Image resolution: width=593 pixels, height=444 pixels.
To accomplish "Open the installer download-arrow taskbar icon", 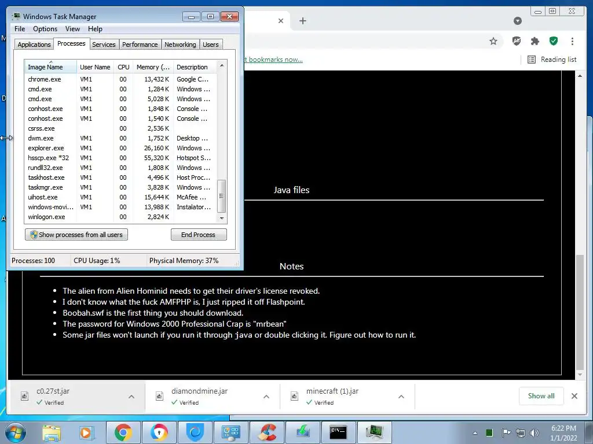I will [x=302, y=432].
